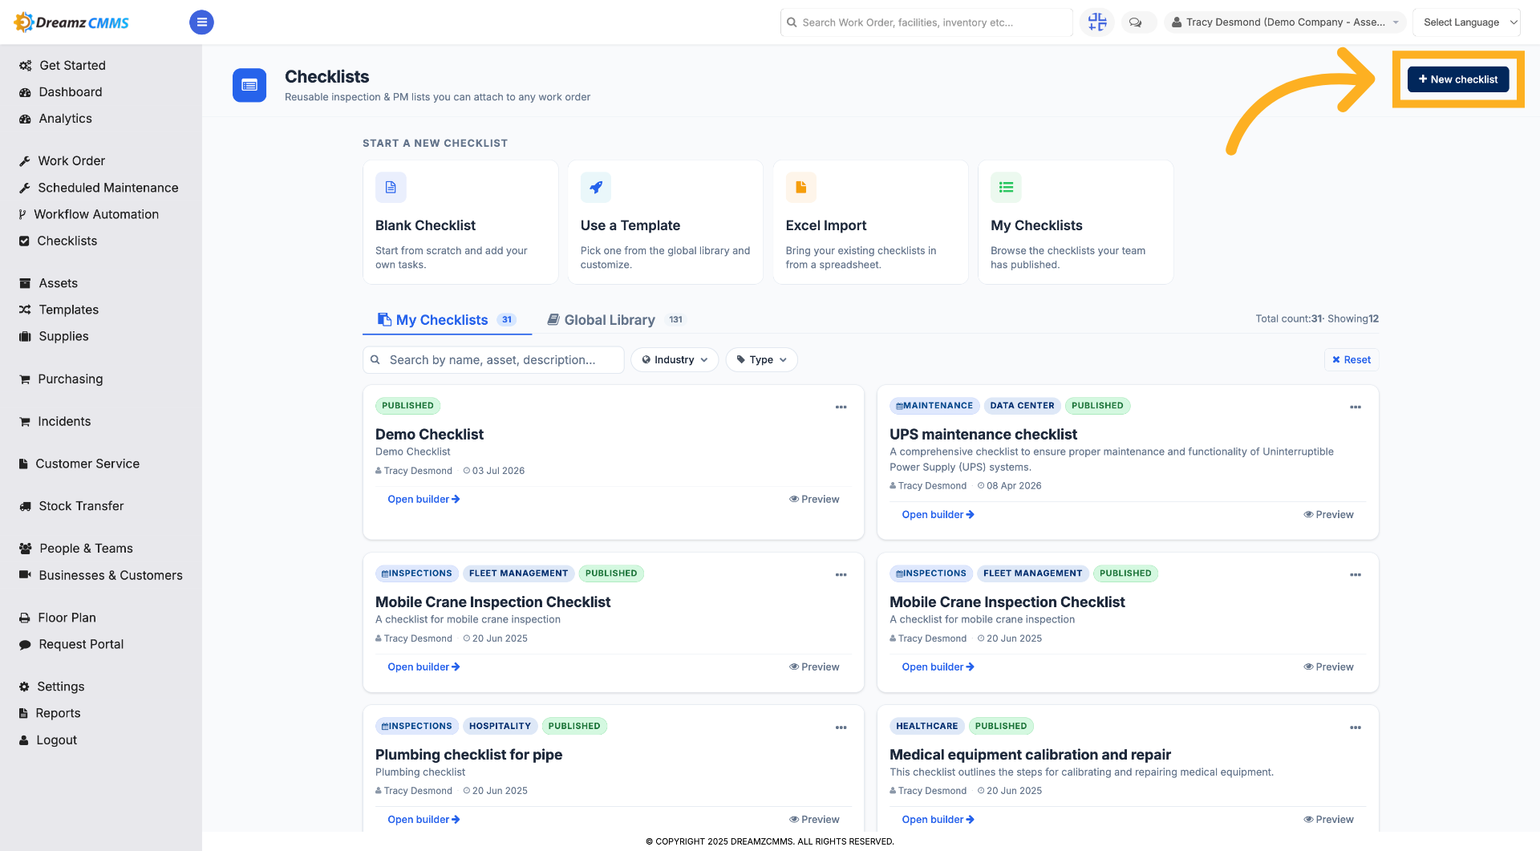Focus the search by name, asset field
The height and width of the screenshot is (851, 1540).
(x=493, y=360)
